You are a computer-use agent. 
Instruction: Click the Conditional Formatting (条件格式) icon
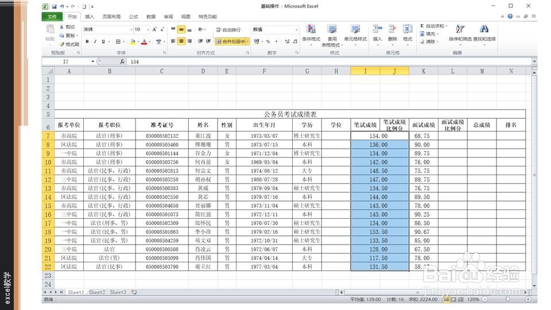pyautogui.click(x=311, y=29)
